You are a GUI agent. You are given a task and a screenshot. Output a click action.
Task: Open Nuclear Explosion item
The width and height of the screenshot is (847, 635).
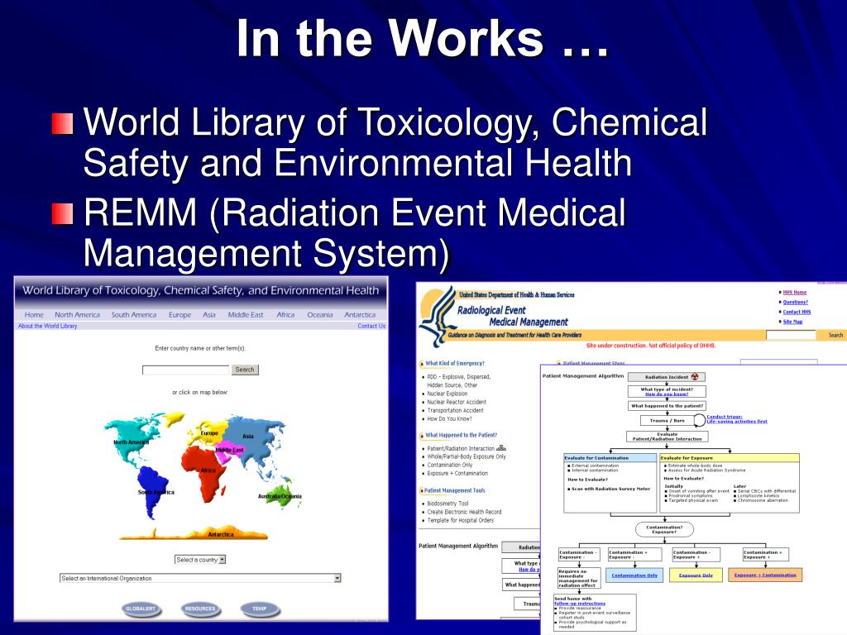(x=447, y=394)
